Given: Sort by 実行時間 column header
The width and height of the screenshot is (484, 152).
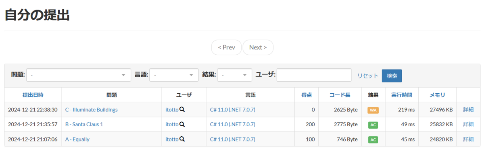Looking at the screenshot, I should tap(402, 95).
